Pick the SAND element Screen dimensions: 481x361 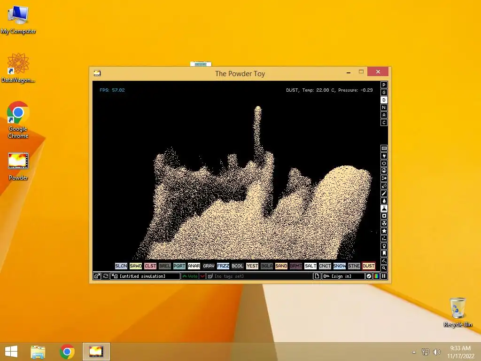281,266
